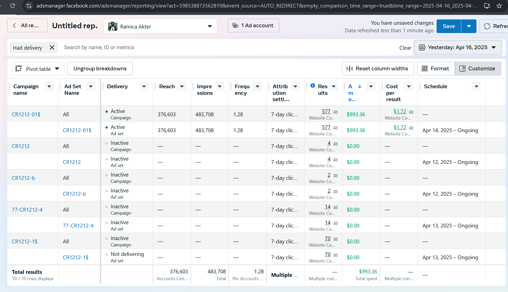Screen dimensions: 508x292
Task: Open the CR1212-01$ campaign link
Action: (26, 114)
